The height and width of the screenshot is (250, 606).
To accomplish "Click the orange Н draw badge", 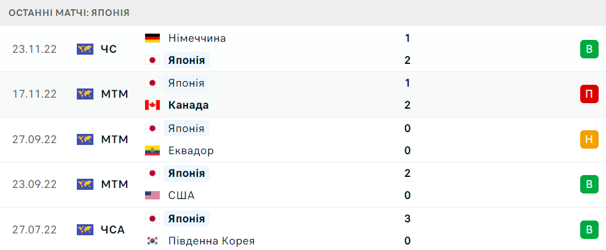I will coord(589,139).
